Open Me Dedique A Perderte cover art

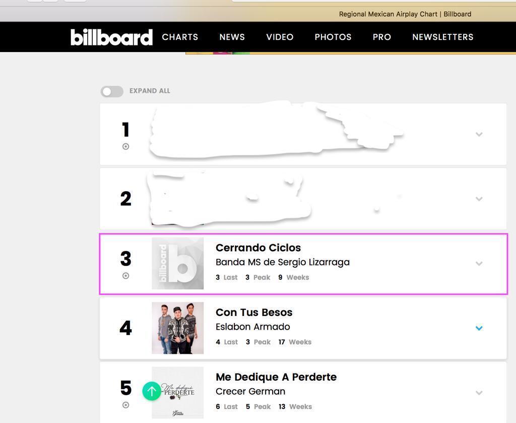click(x=178, y=393)
